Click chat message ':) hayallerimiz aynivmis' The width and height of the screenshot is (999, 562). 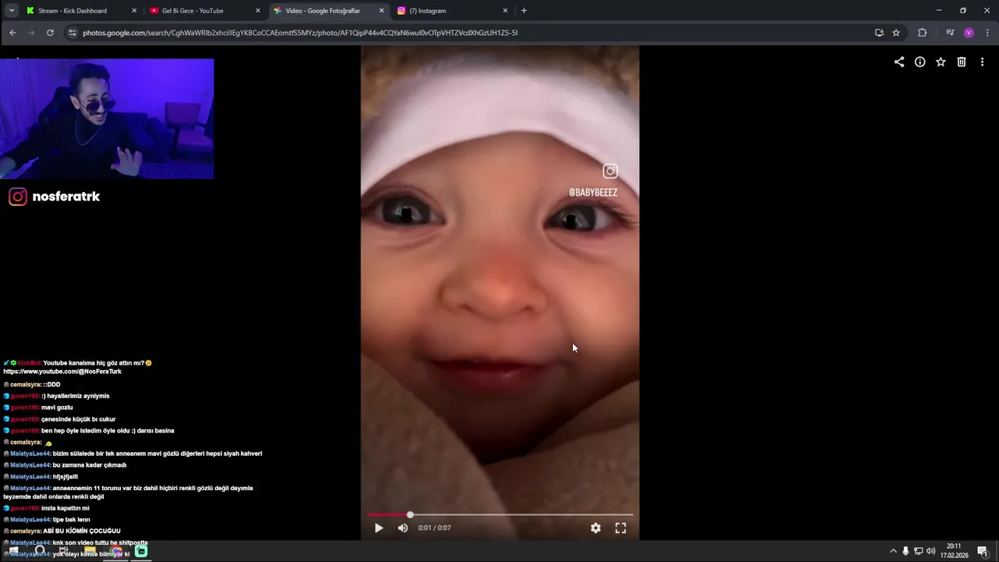[76, 396]
